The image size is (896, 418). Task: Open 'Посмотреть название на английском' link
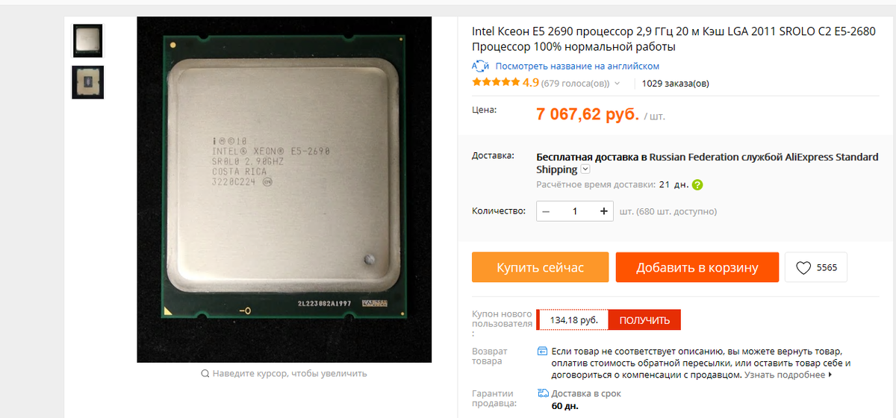(577, 66)
